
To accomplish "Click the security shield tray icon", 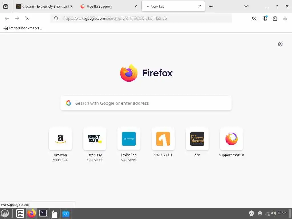I will tap(252, 213).
